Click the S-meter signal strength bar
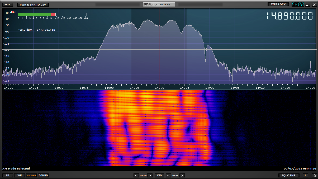The image size is (318, 179). click(52, 15)
